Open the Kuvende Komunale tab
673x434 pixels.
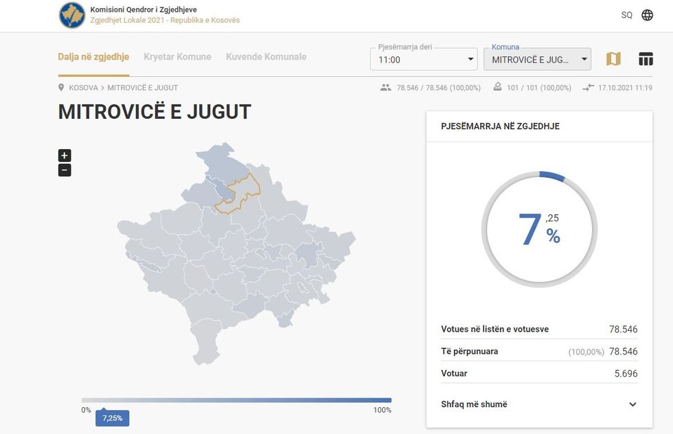point(266,57)
